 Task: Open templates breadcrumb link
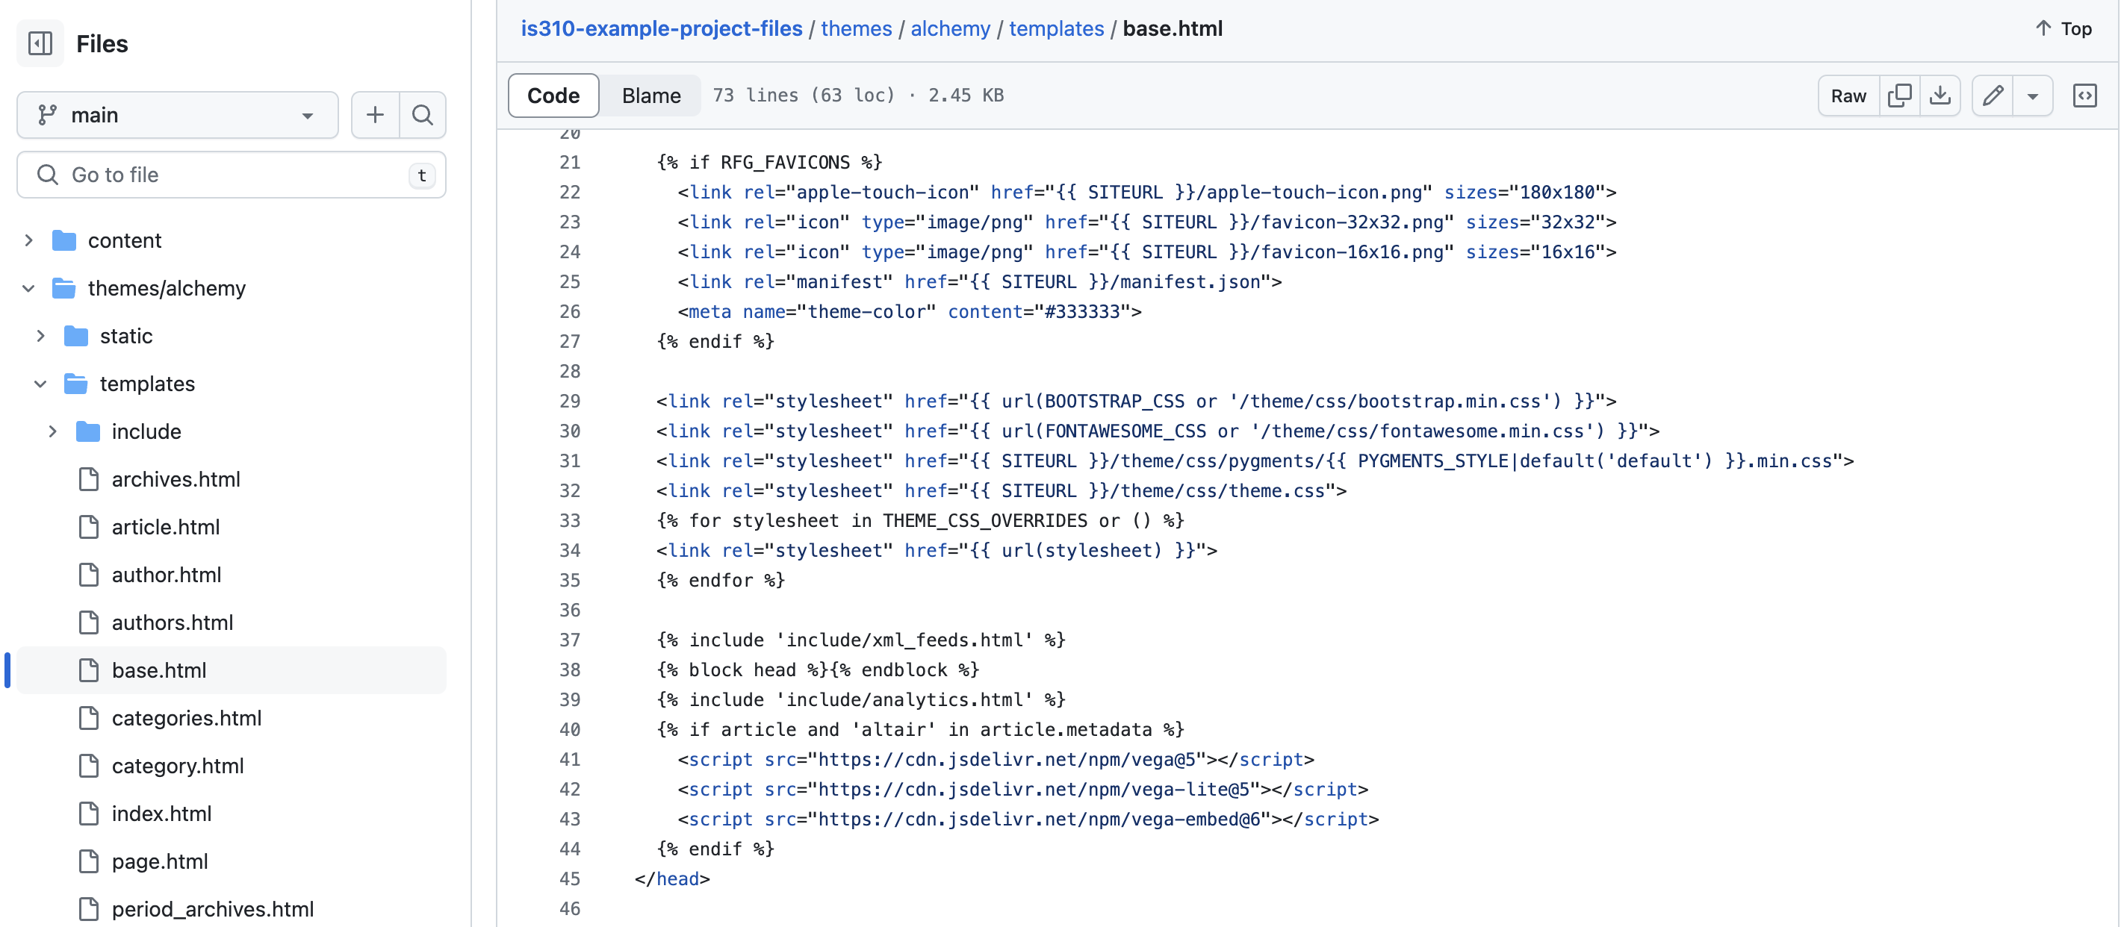pyautogui.click(x=1056, y=29)
